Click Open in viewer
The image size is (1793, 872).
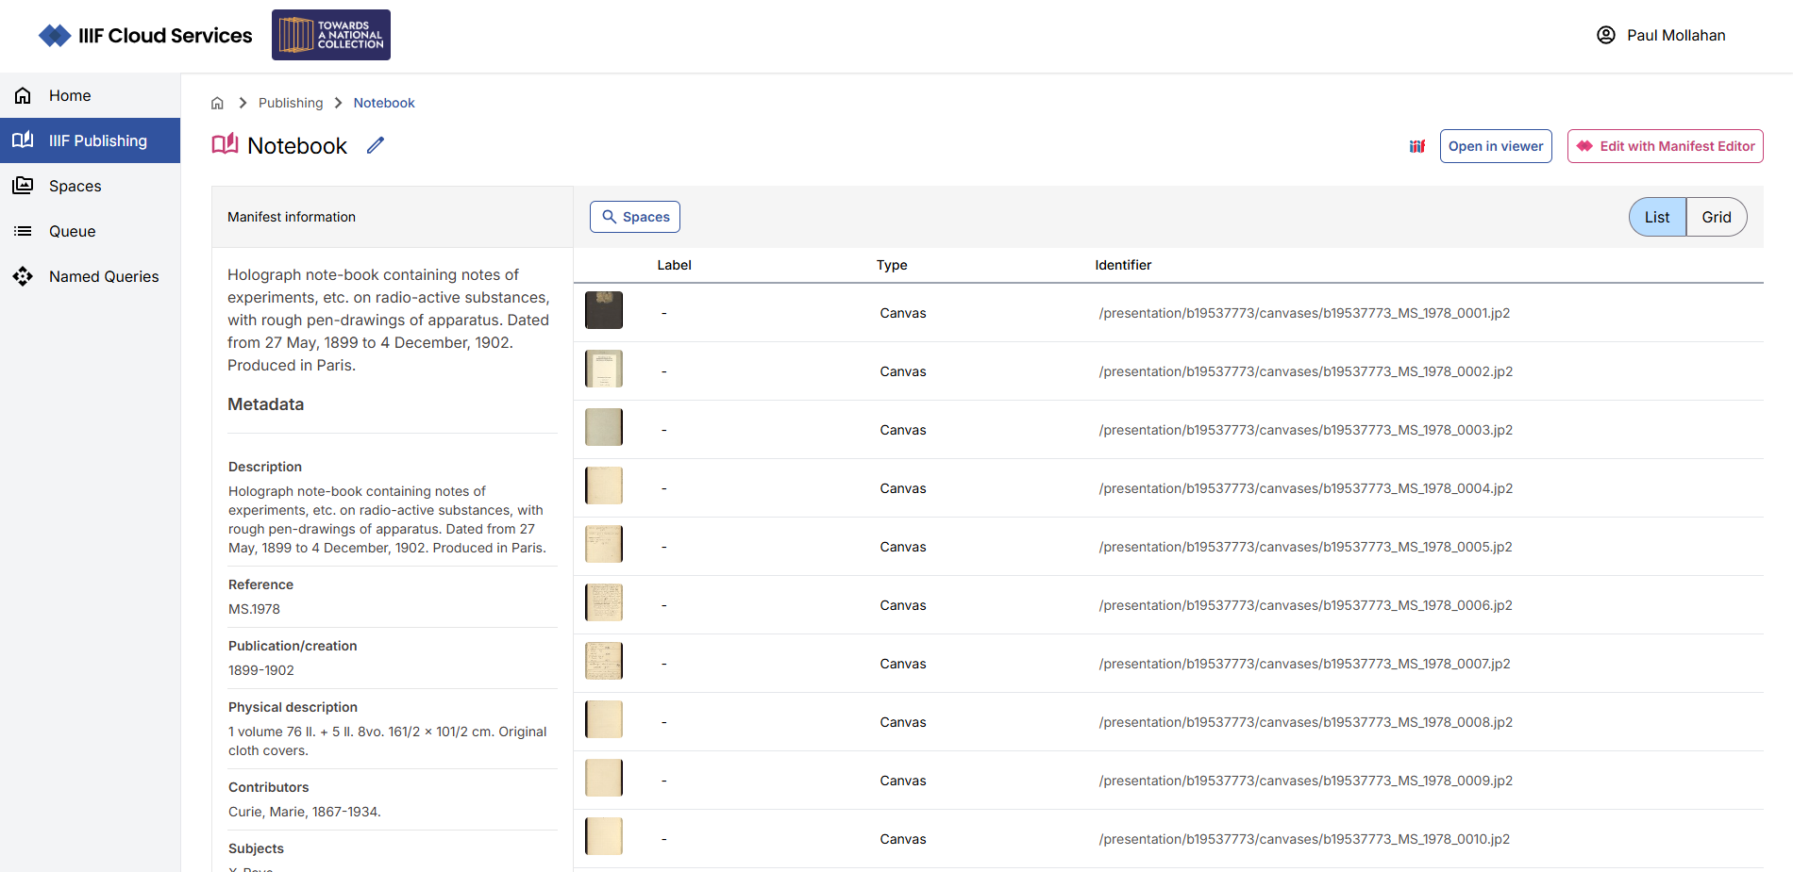tap(1496, 146)
